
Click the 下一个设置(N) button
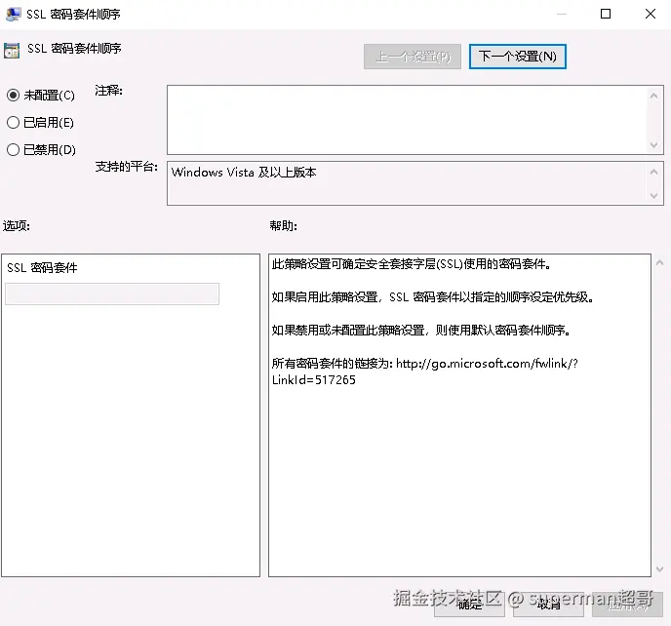(x=517, y=57)
